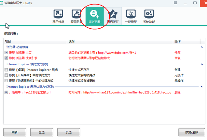Click the 操作 column header
This screenshot has width=207, height=140.
pyautogui.click(x=187, y=41)
